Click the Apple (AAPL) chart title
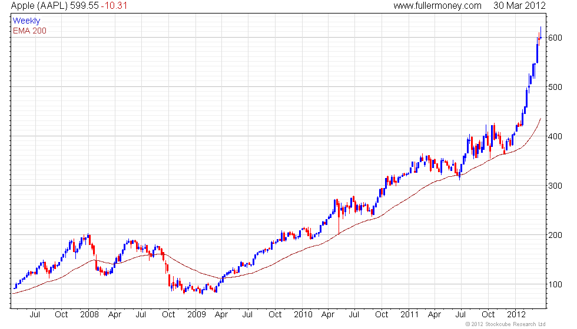 tap(39, 5)
